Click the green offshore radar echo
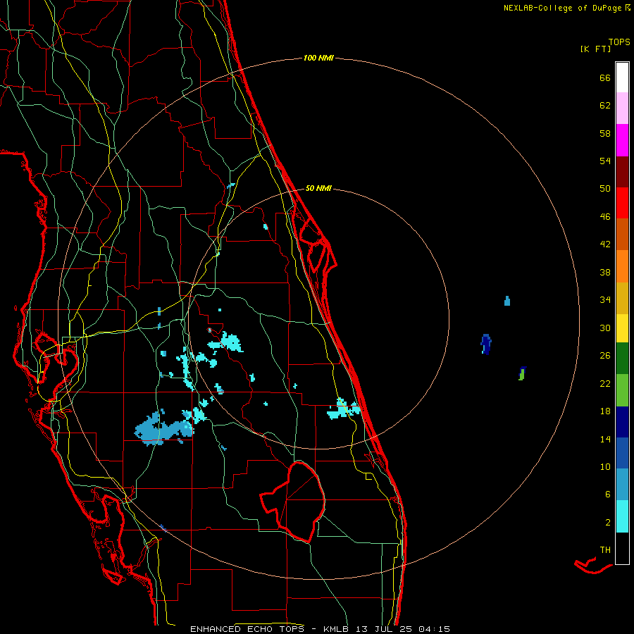Screen dimensions: 634x634 pos(522,375)
